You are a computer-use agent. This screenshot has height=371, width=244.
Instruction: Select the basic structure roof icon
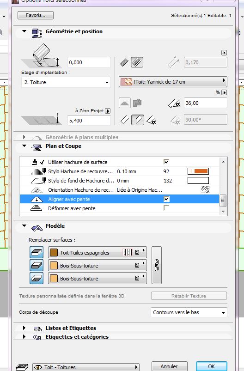tap(124, 62)
